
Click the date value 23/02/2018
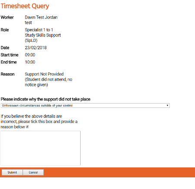36,47
